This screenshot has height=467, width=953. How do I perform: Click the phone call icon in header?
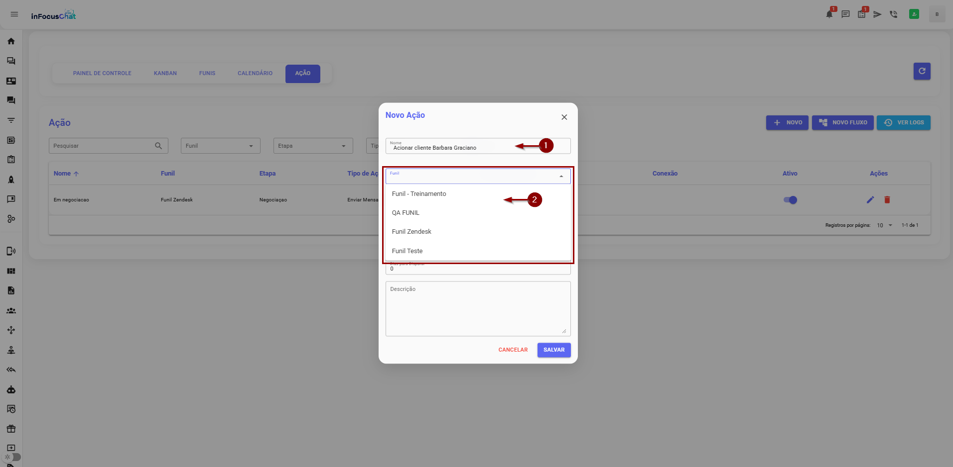(893, 14)
